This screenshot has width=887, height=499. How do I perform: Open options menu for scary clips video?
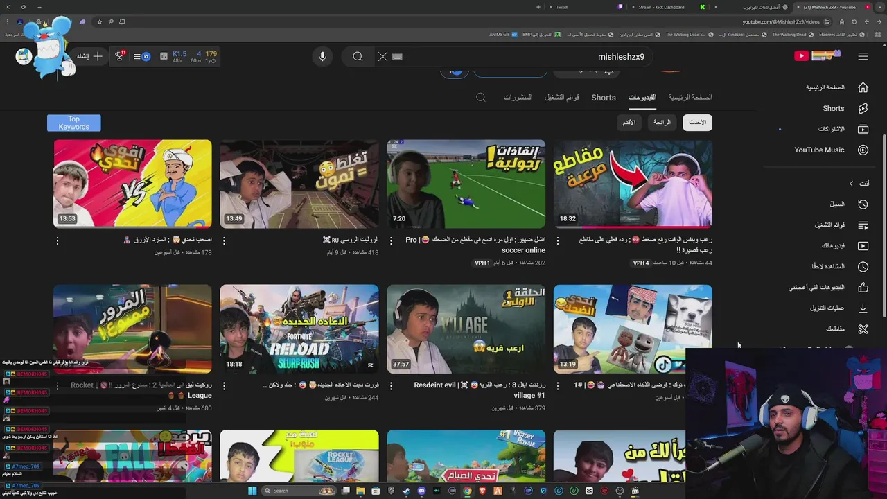pos(558,240)
